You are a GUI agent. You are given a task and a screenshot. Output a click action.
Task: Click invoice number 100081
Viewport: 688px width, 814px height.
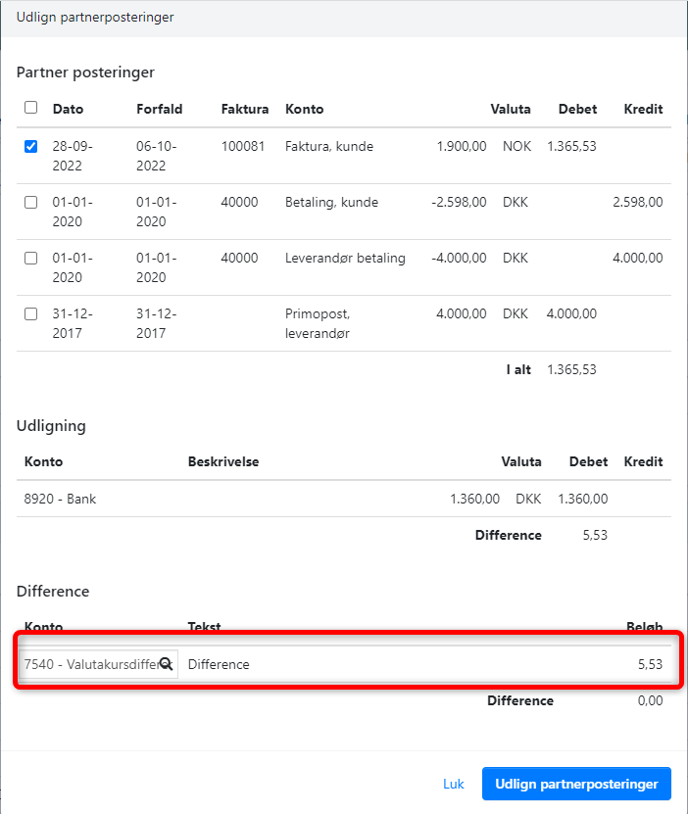241,147
